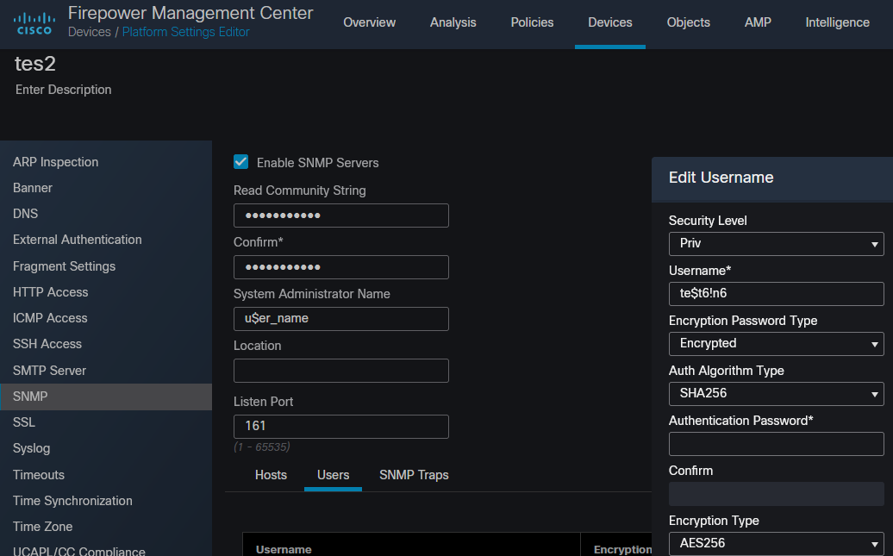Click the Edit Username dialog title
Image resolution: width=893 pixels, height=556 pixels.
721,178
